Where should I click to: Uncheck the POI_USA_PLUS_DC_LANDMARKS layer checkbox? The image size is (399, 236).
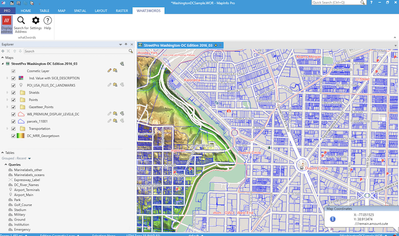click(14, 85)
